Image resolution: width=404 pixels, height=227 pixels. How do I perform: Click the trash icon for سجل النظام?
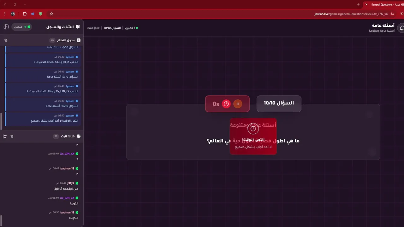click(x=6, y=40)
